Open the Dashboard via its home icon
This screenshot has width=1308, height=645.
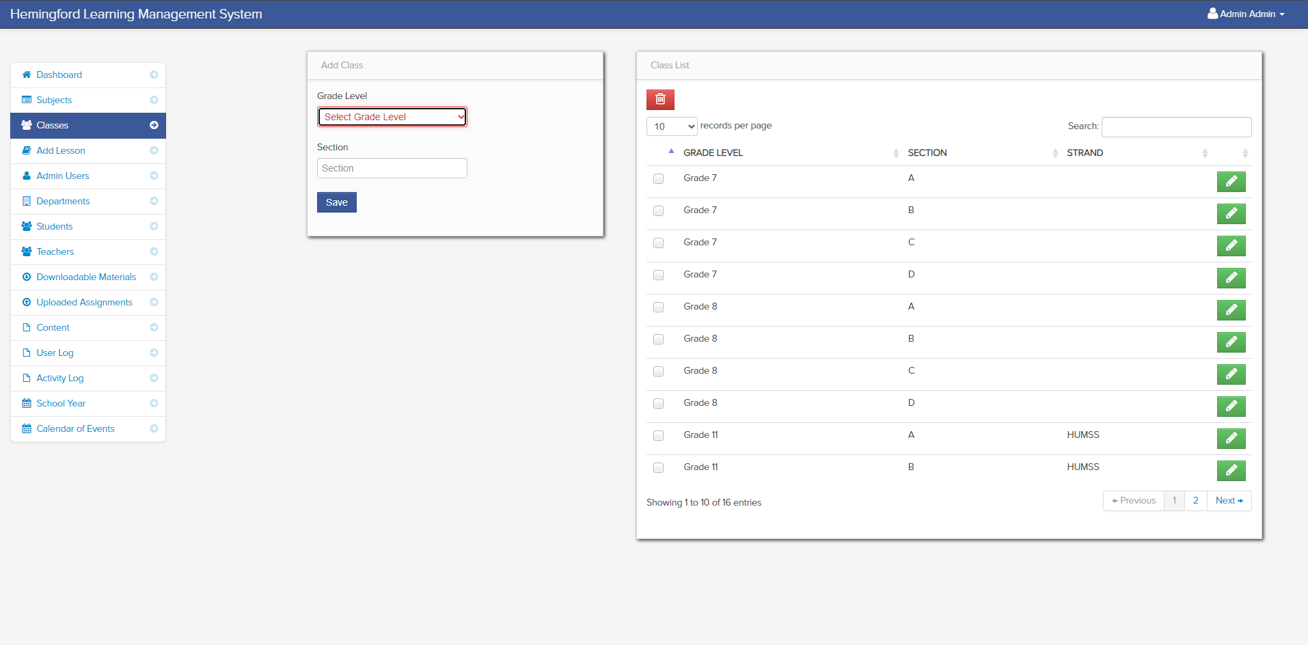click(x=26, y=74)
